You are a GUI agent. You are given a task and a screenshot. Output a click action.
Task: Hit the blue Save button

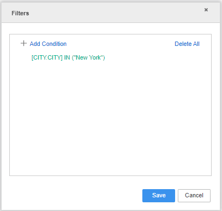(x=159, y=196)
